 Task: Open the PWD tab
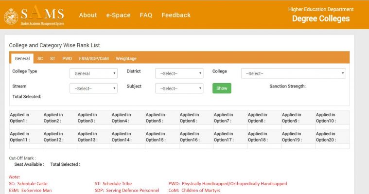point(67,59)
